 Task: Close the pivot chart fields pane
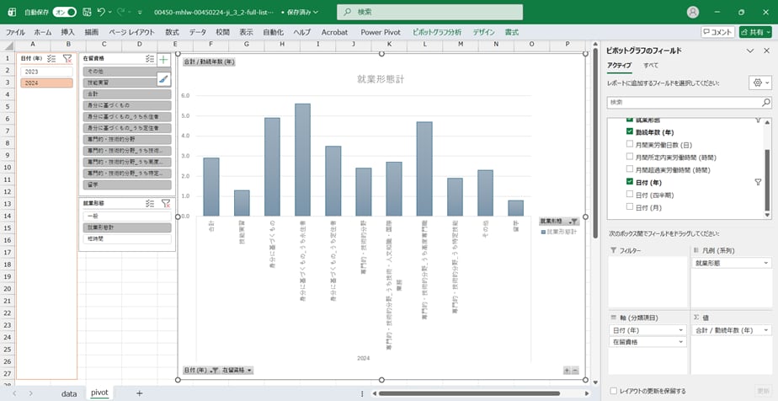[x=765, y=51]
